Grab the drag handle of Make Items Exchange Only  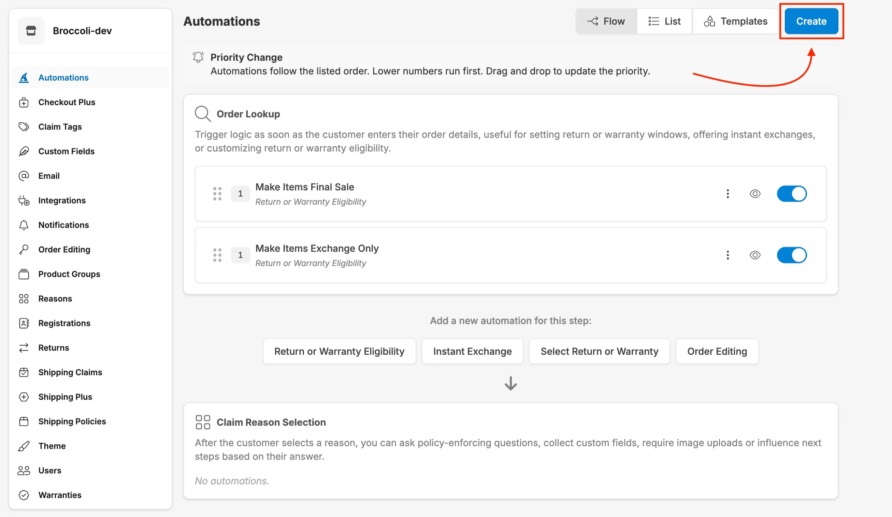coord(217,255)
